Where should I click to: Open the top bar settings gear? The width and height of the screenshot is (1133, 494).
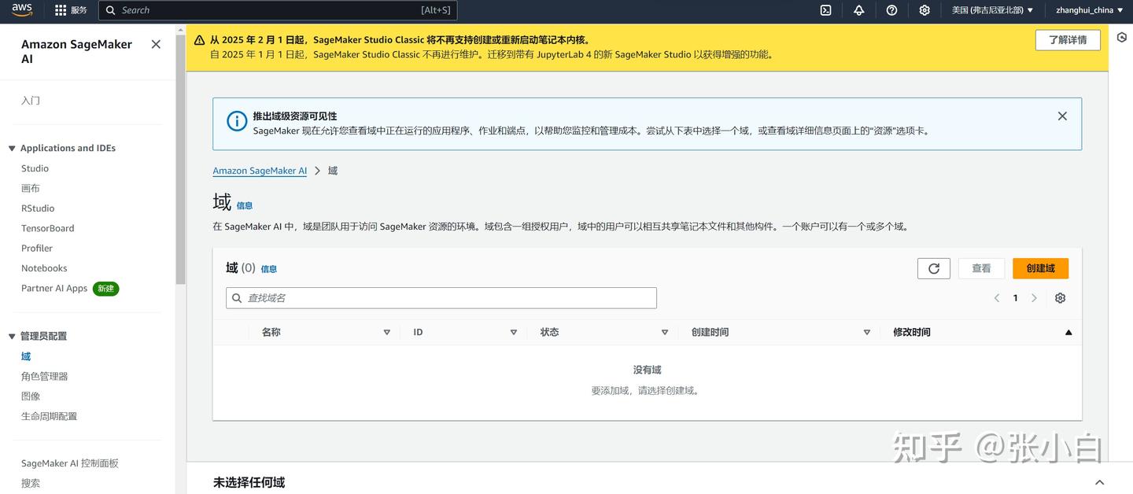point(924,10)
